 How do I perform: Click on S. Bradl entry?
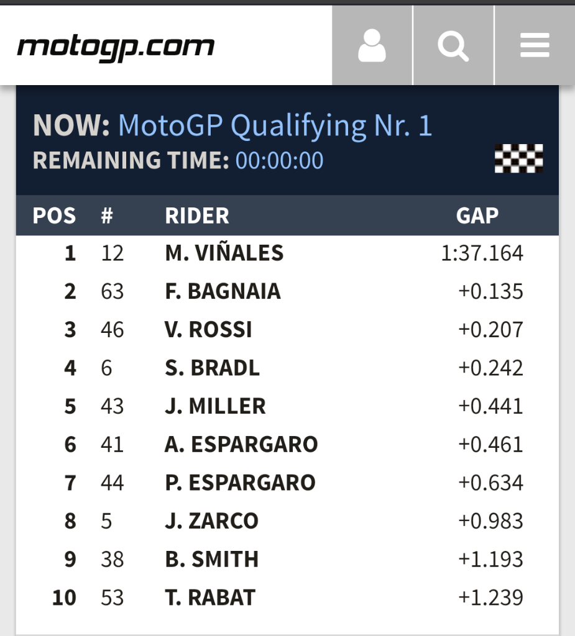click(x=212, y=368)
